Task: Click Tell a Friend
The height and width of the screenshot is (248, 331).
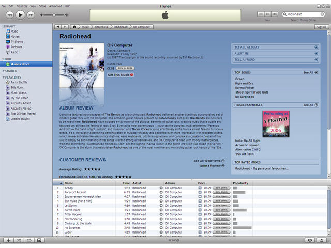Action: 276,60
